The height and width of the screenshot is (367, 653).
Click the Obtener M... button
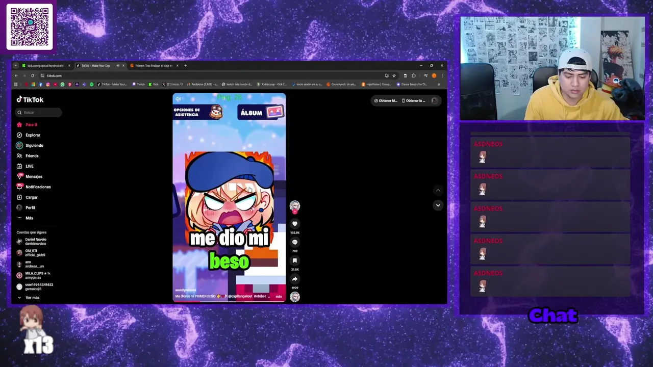tap(385, 100)
